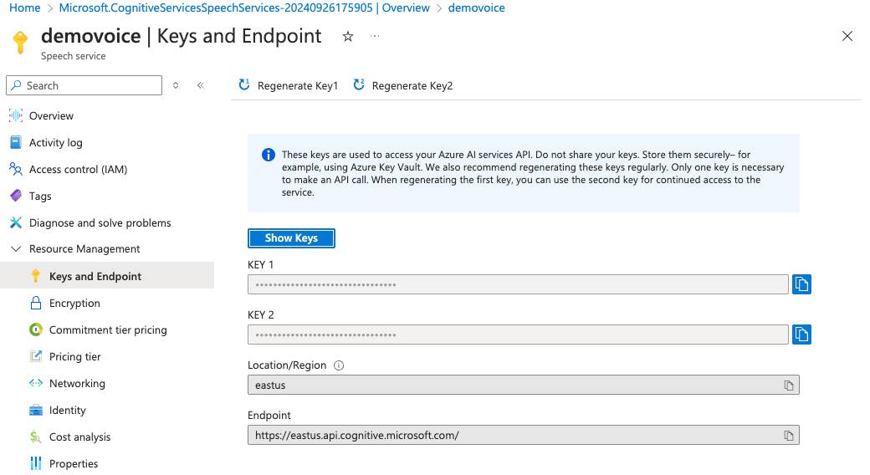This screenshot has height=475, width=870.
Task: Click the sidebar Search field
Action: [x=90, y=85]
